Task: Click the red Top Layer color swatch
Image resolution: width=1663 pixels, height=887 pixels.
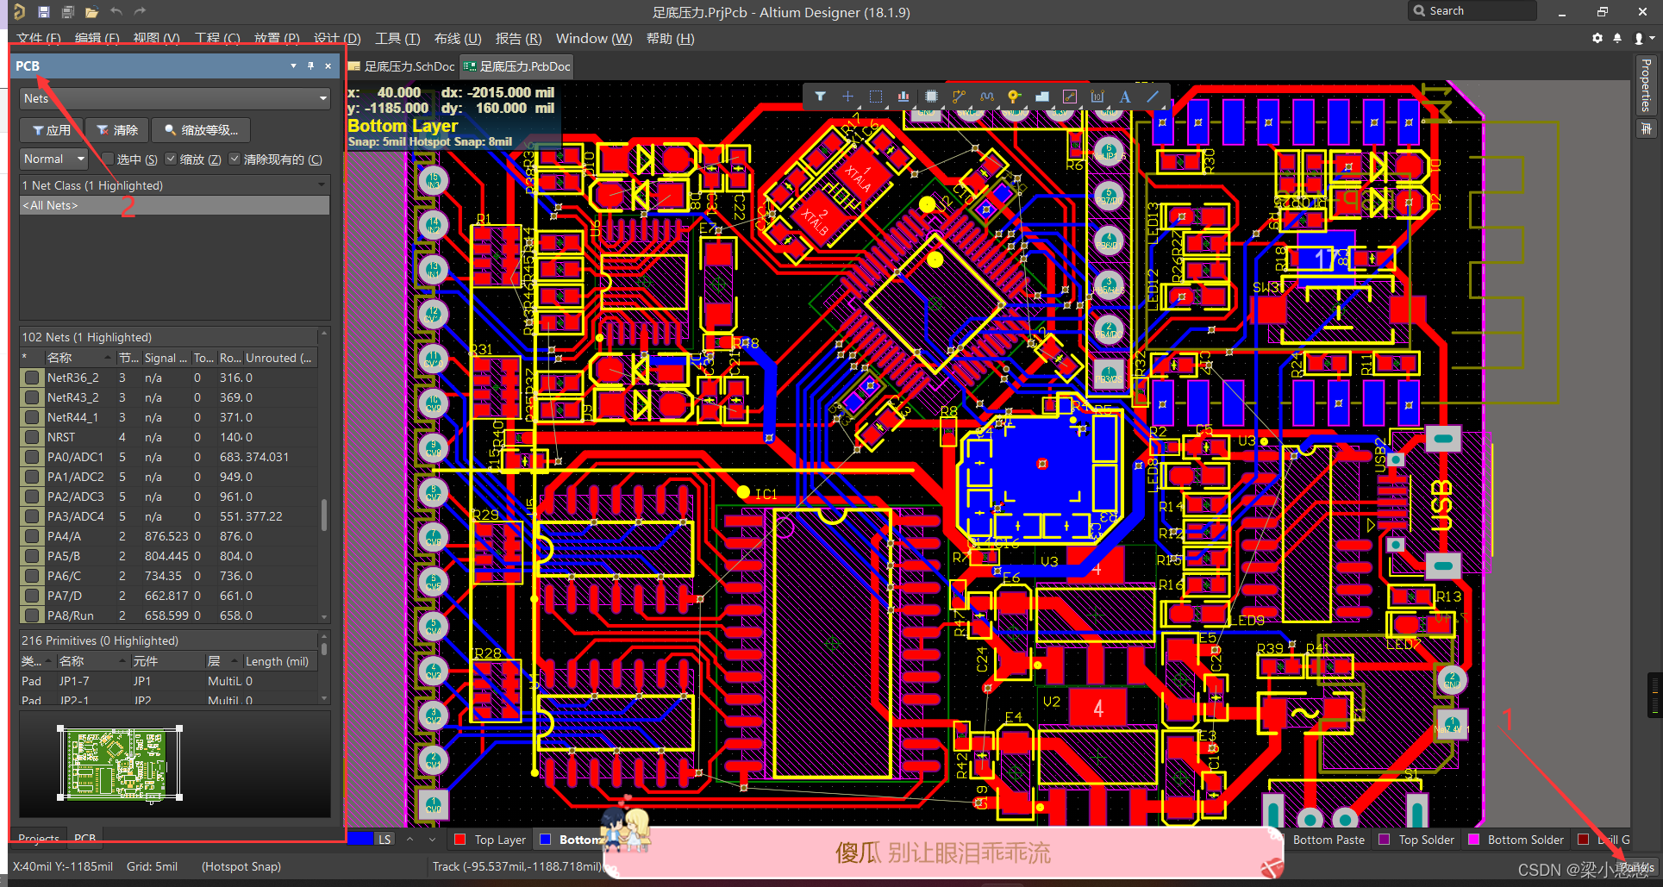Action: pyautogui.click(x=460, y=840)
